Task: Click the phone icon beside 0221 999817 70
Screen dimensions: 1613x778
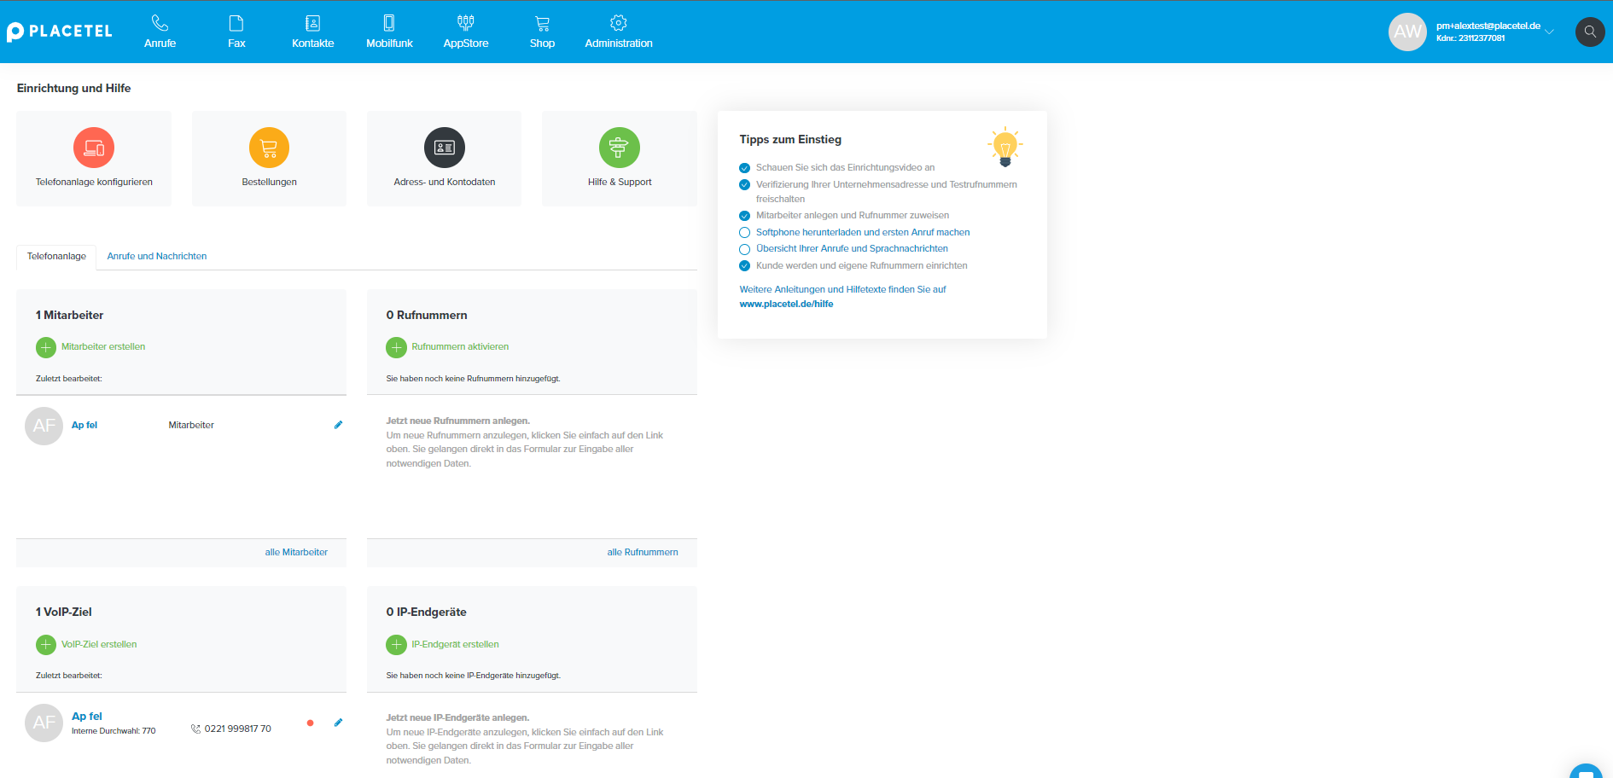Action: [195, 729]
